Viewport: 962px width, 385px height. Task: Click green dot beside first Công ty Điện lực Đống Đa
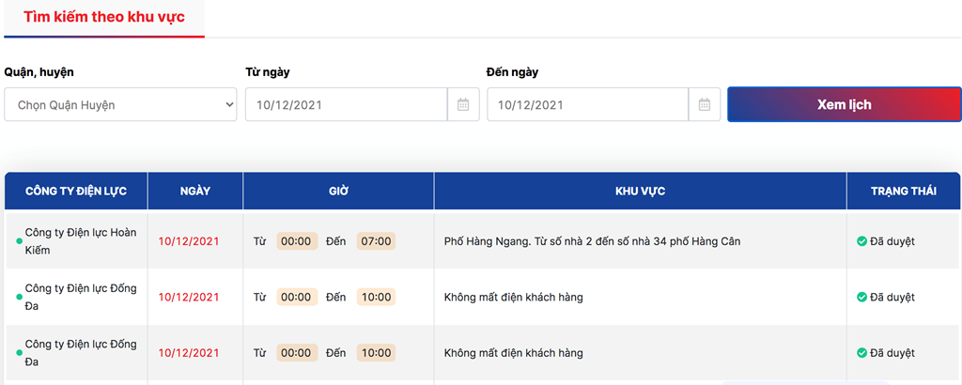pyautogui.click(x=19, y=298)
